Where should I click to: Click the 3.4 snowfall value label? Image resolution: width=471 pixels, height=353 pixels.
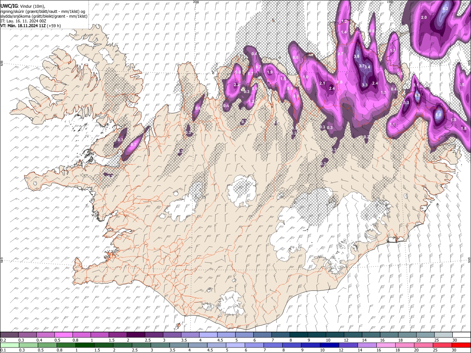(x=367, y=67)
